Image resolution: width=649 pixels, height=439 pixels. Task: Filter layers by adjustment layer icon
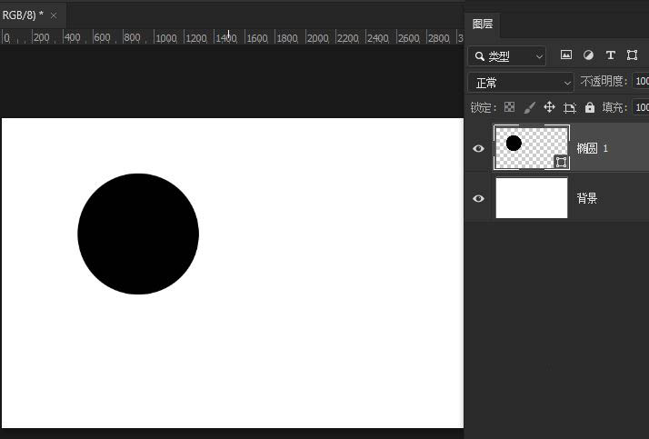click(588, 55)
